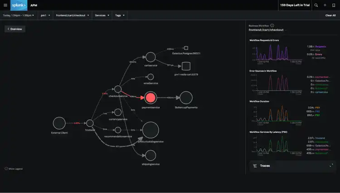Select the Galactus.Postgres database node
This screenshot has width=340, height=193.
[186, 48]
